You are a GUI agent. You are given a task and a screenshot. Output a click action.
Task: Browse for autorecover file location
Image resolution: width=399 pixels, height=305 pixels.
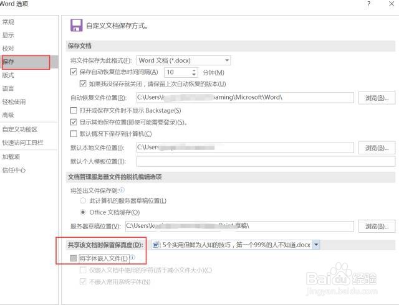tap(377, 98)
